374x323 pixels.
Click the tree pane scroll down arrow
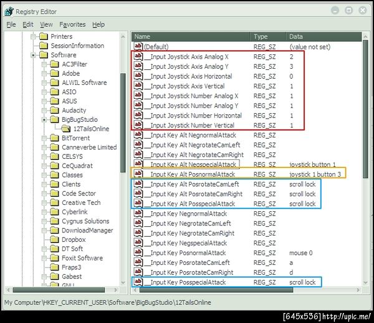point(123,282)
